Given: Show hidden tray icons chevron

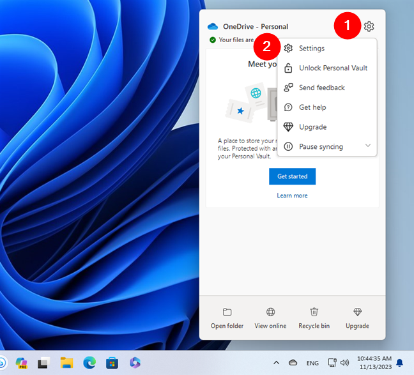Looking at the screenshot, I should [276, 363].
